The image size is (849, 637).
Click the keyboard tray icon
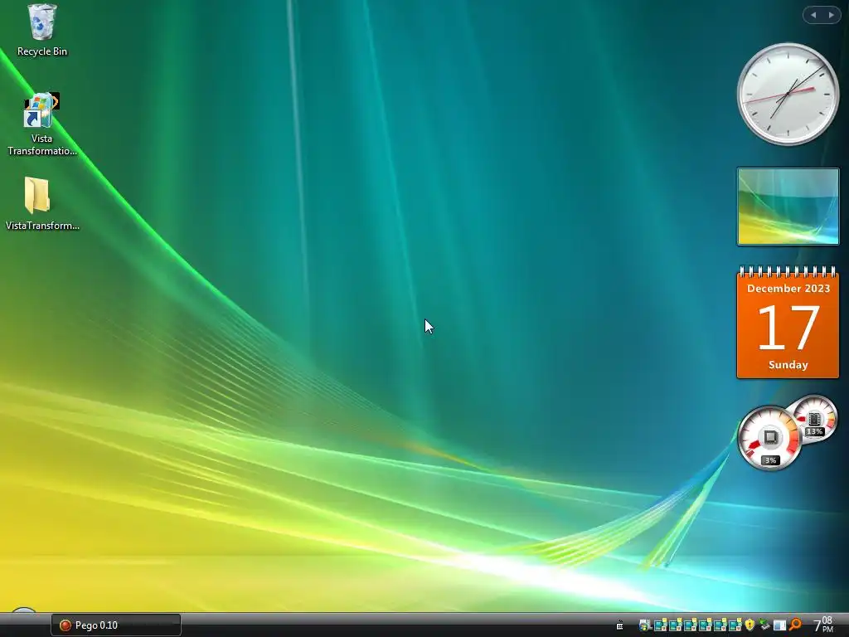[x=619, y=625]
